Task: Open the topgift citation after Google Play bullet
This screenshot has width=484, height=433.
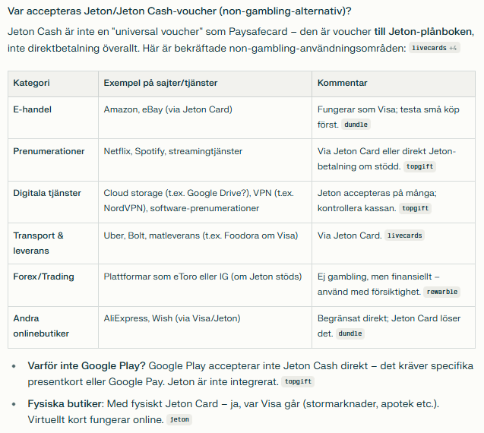Action: tap(298, 382)
